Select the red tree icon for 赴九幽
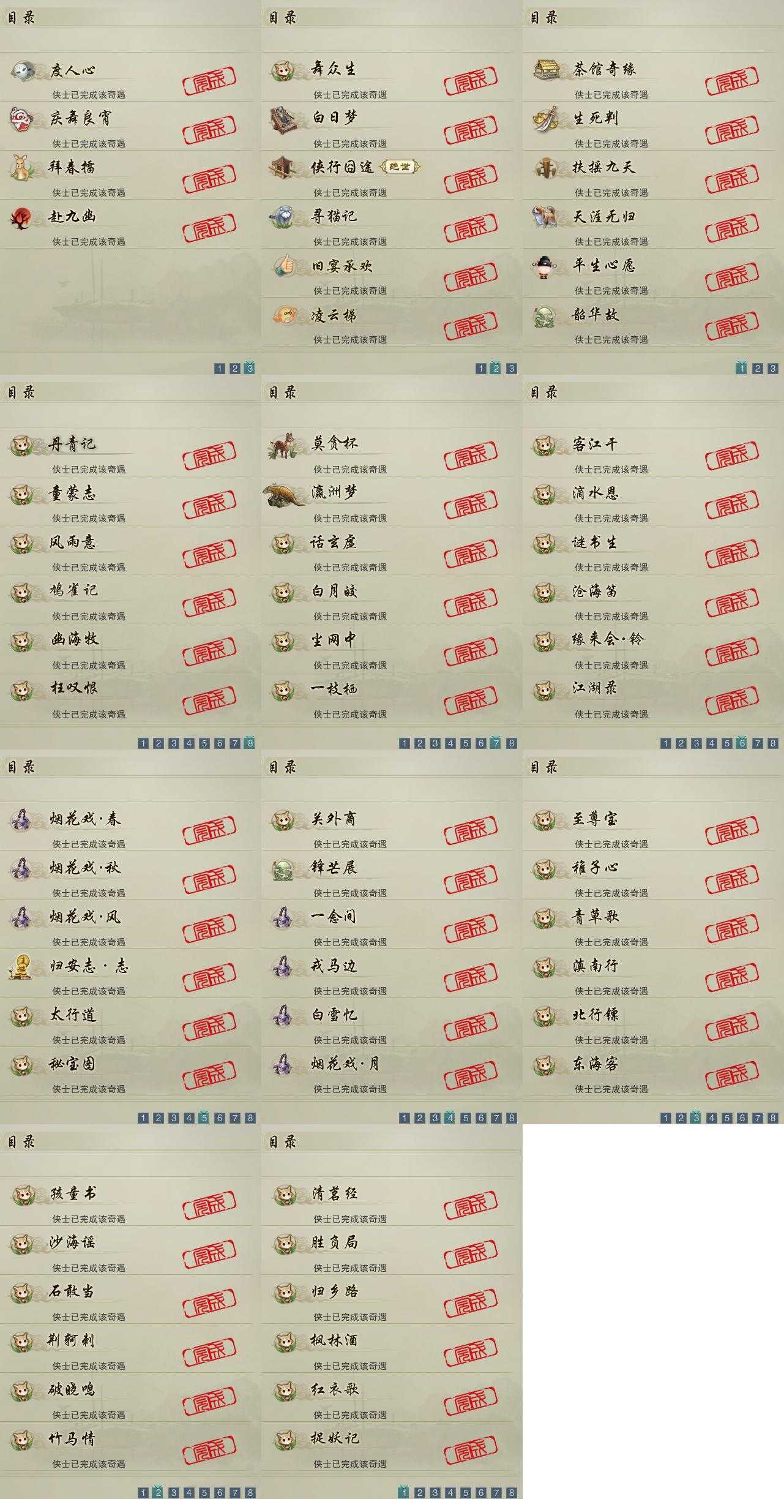The height and width of the screenshot is (1499, 784). click(21, 217)
